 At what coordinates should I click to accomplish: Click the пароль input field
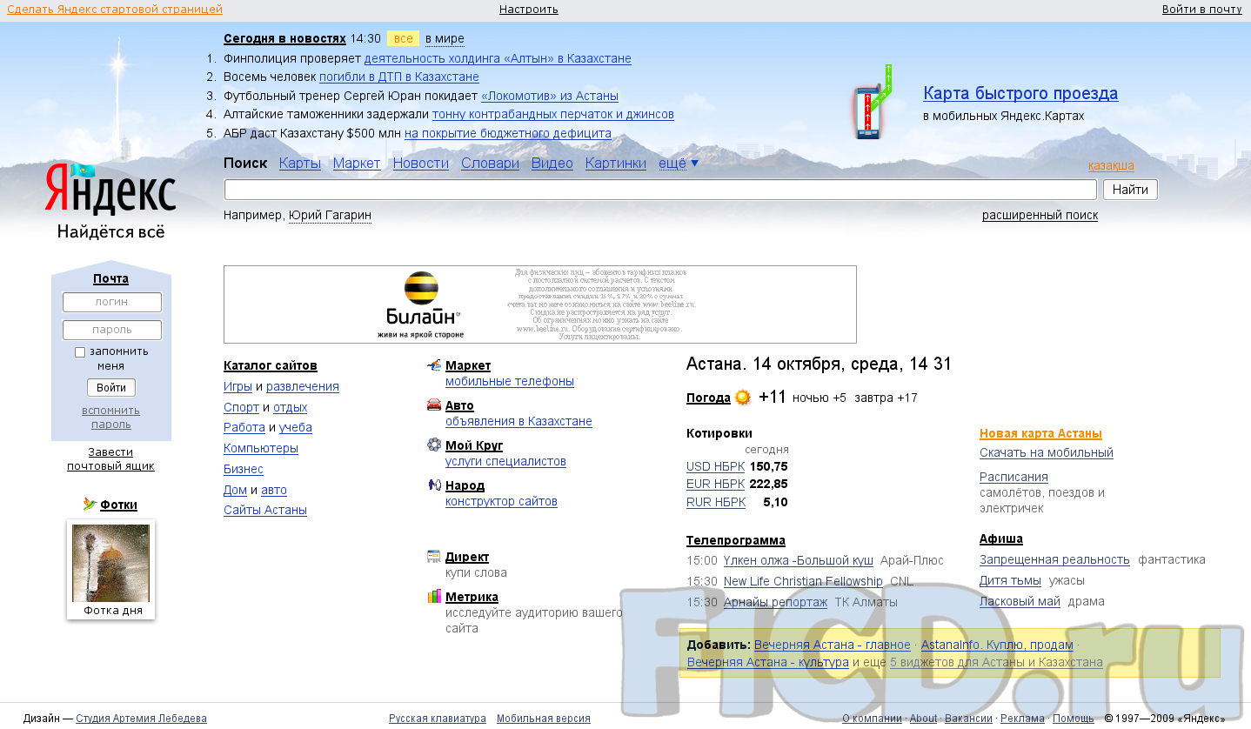coord(112,330)
